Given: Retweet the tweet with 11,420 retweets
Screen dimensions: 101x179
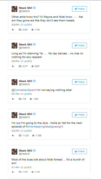Looking at the screenshot, I should [20, 135].
